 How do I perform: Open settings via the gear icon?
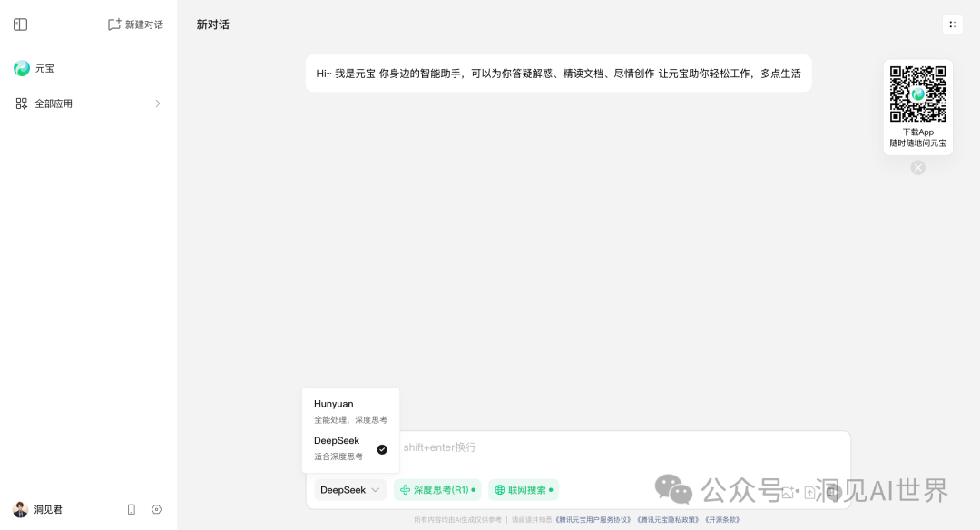(x=156, y=509)
